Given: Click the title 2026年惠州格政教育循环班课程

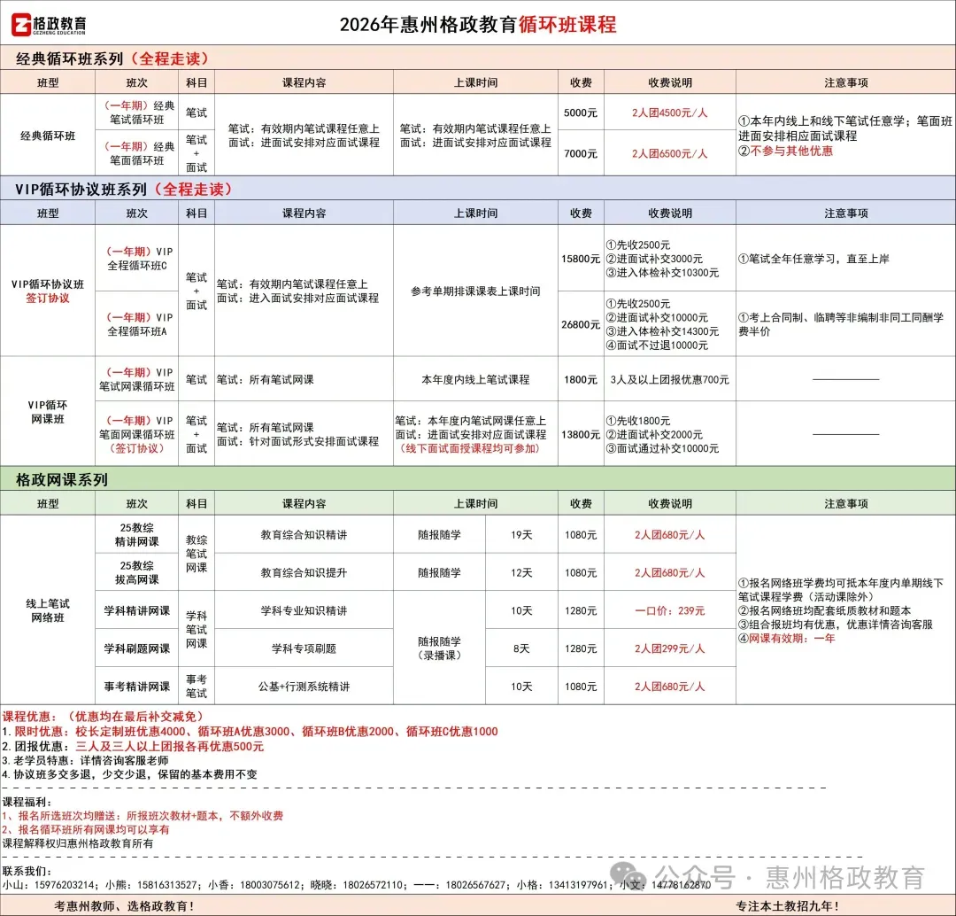Looking at the screenshot, I should point(478,25).
